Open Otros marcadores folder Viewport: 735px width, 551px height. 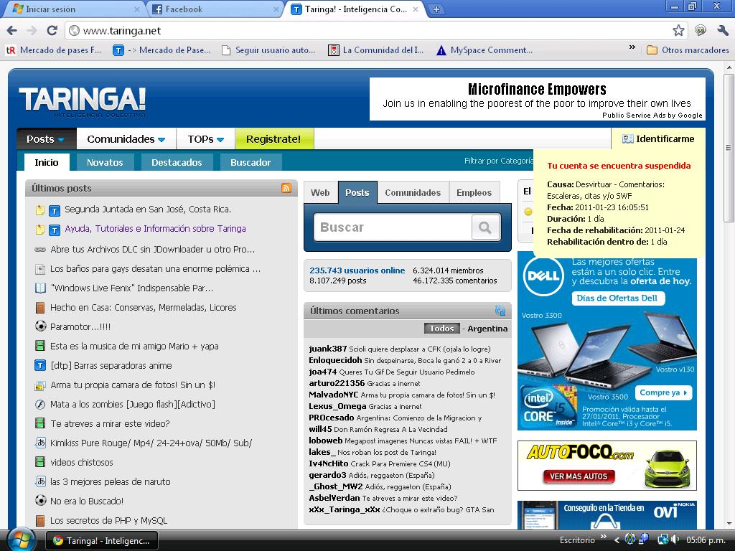click(x=688, y=50)
